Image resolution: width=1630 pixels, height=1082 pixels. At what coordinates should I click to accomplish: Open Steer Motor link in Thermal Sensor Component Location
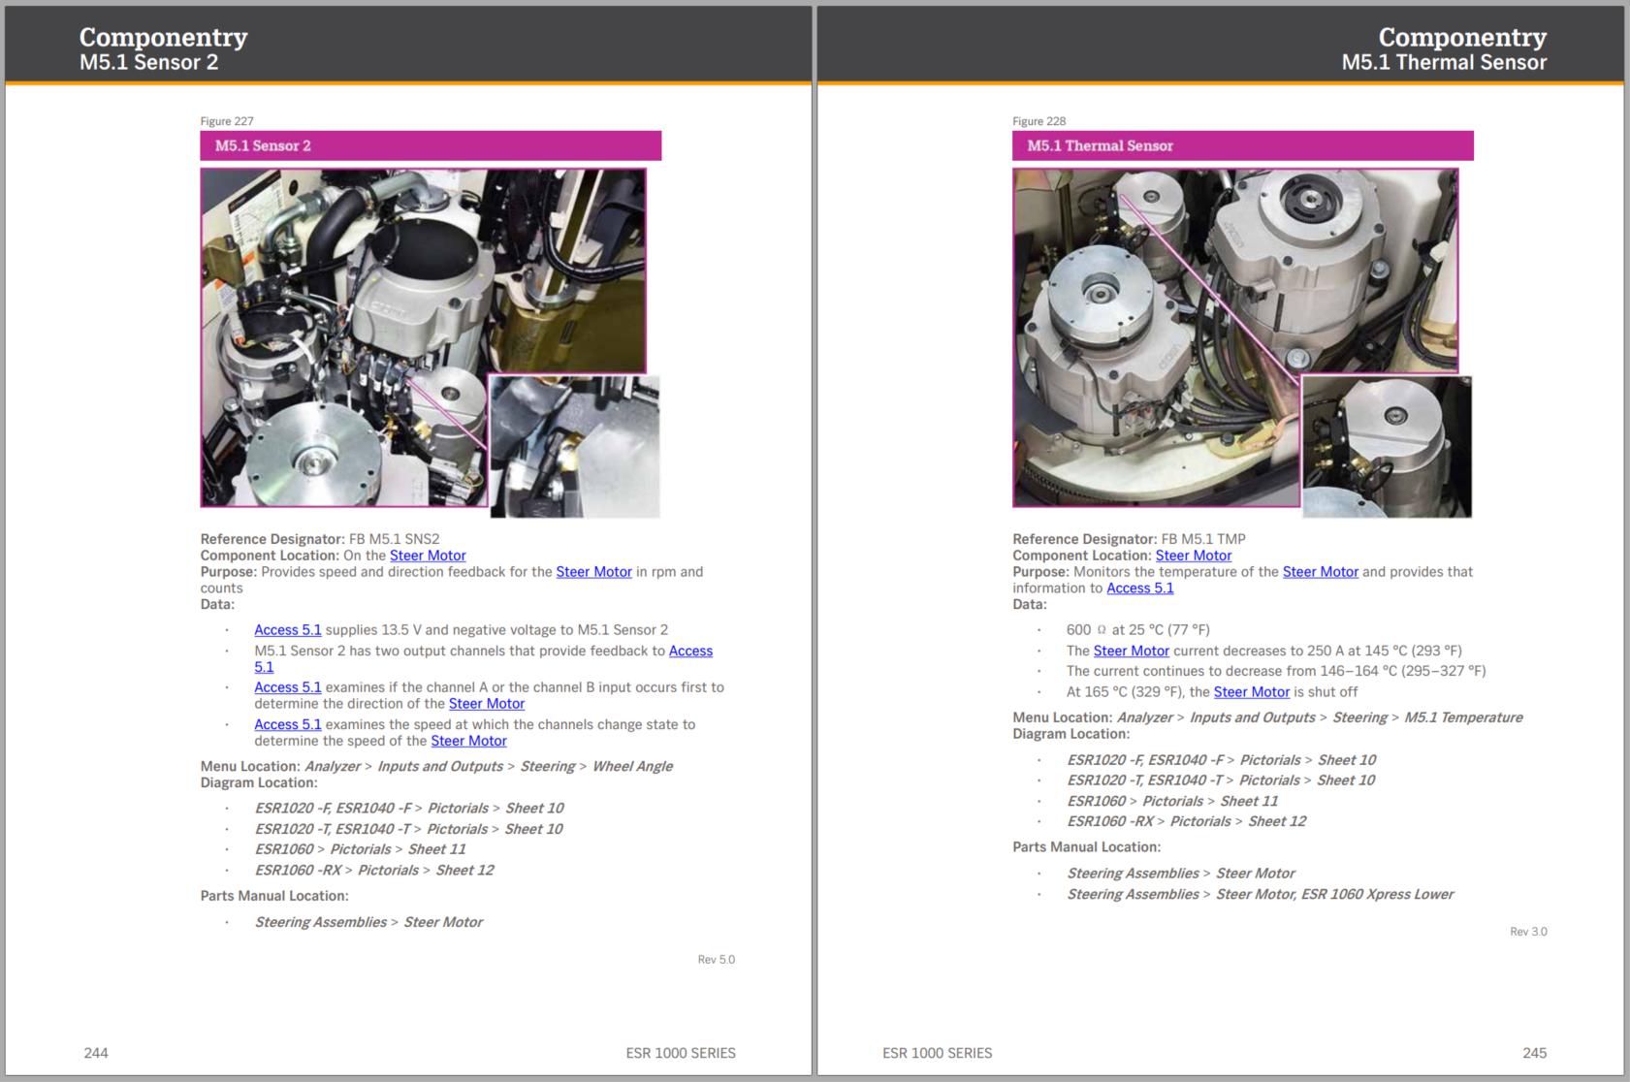point(1193,556)
